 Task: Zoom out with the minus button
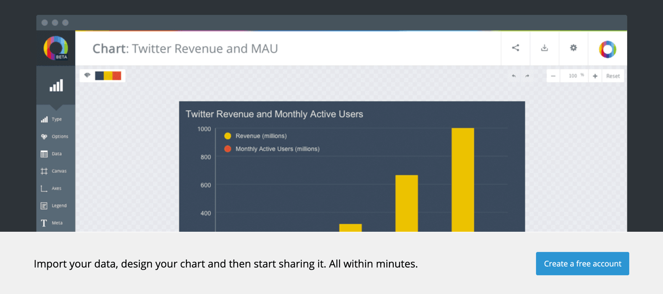[x=553, y=76]
